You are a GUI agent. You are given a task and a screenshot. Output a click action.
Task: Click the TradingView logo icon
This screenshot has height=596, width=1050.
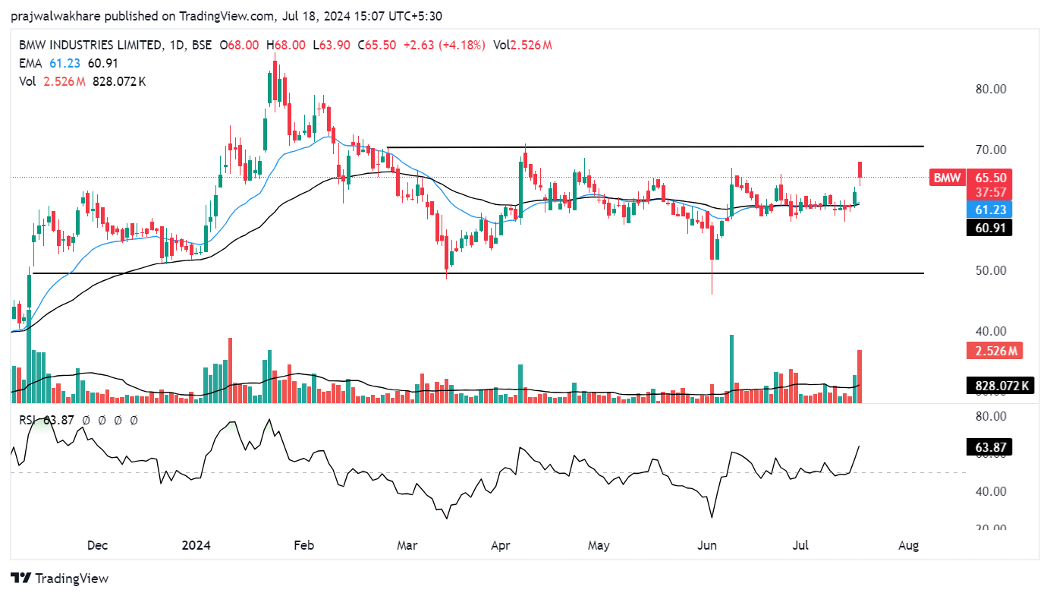click(20, 579)
